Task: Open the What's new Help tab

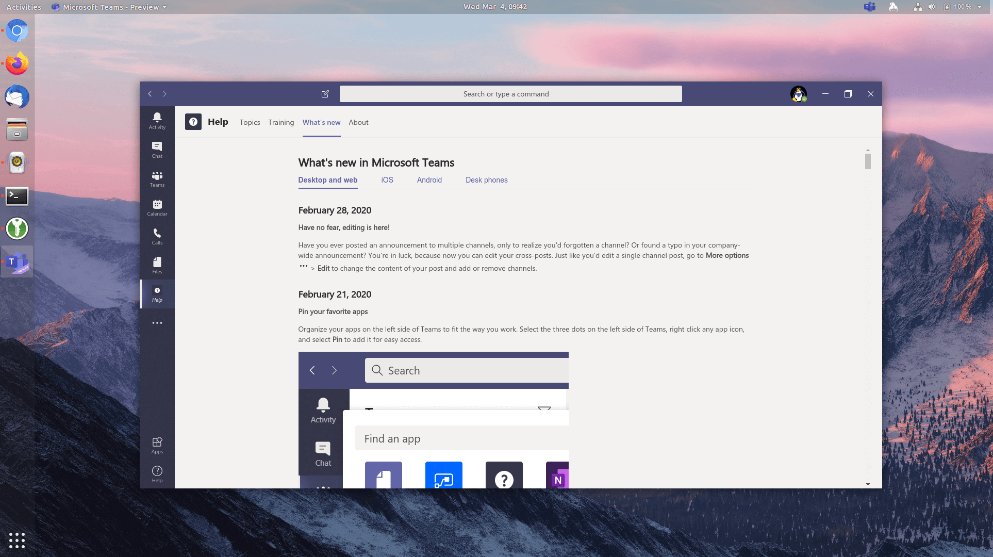Action: pyautogui.click(x=321, y=122)
